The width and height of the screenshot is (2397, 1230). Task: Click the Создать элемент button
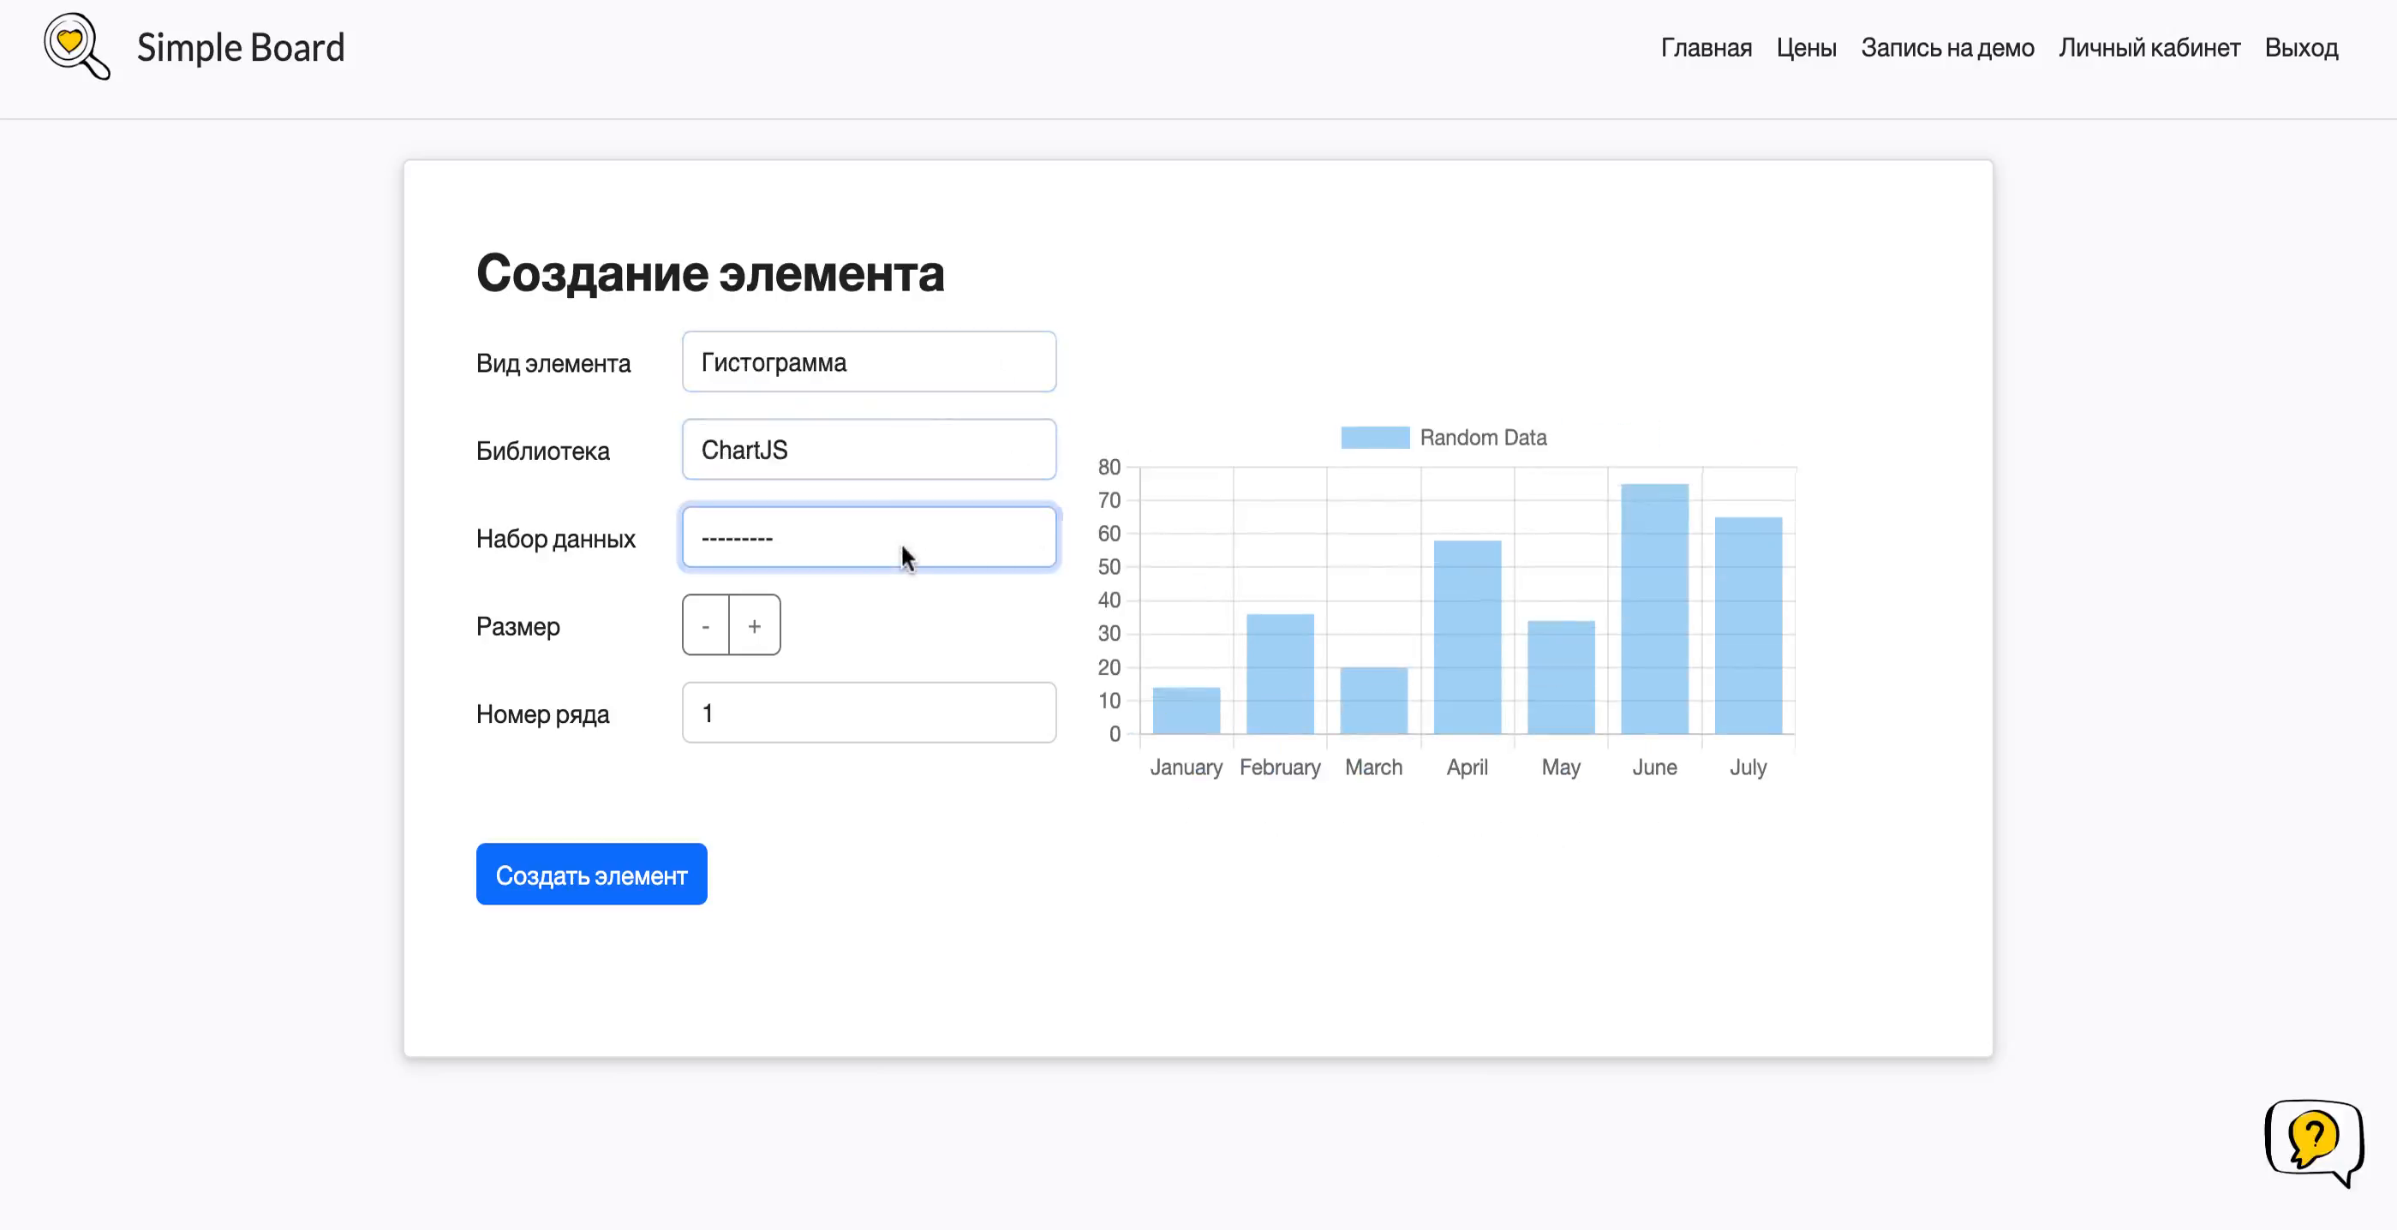[x=592, y=875]
